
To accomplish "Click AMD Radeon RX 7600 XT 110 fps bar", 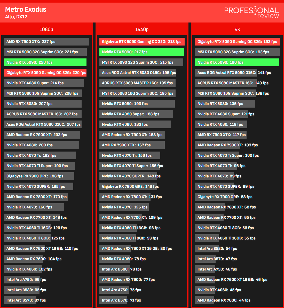I will [x=25, y=249].
